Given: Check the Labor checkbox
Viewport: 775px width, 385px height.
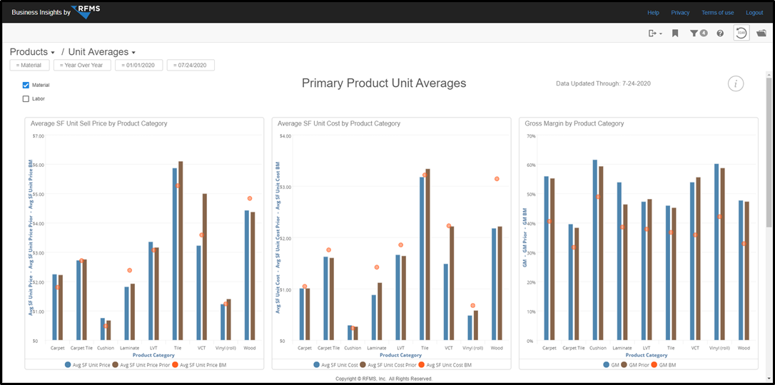Looking at the screenshot, I should tap(26, 98).
